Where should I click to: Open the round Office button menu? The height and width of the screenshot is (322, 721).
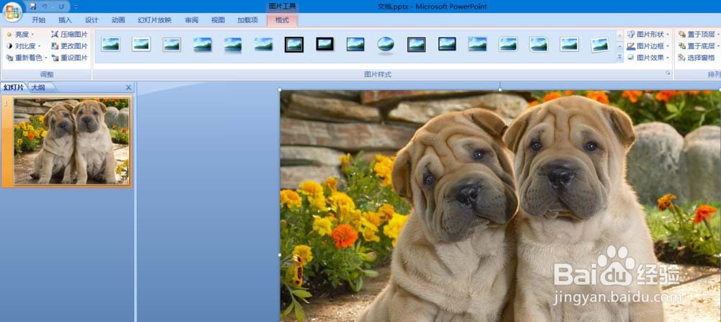[x=12, y=12]
